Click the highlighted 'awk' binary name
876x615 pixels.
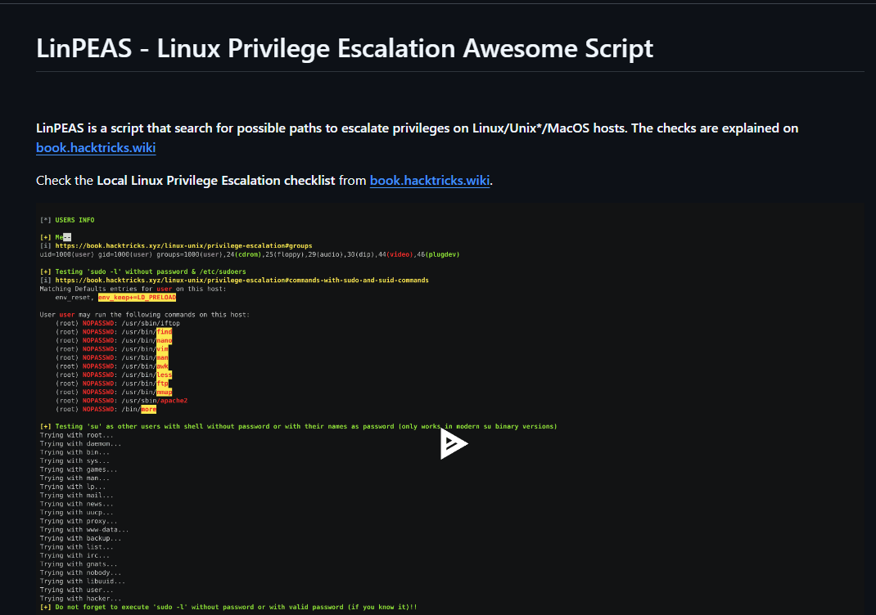click(162, 366)
